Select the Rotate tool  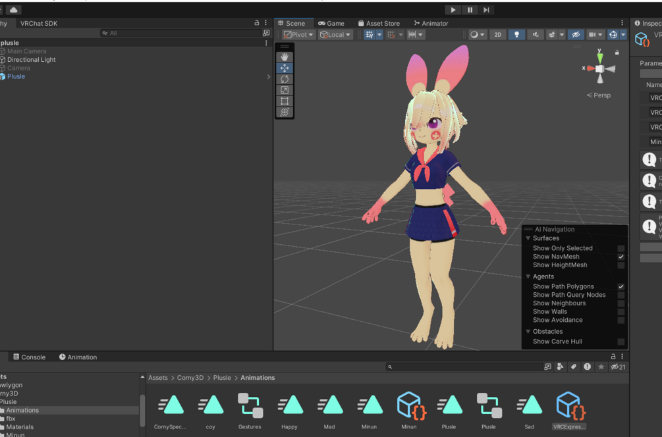(285, 79)
